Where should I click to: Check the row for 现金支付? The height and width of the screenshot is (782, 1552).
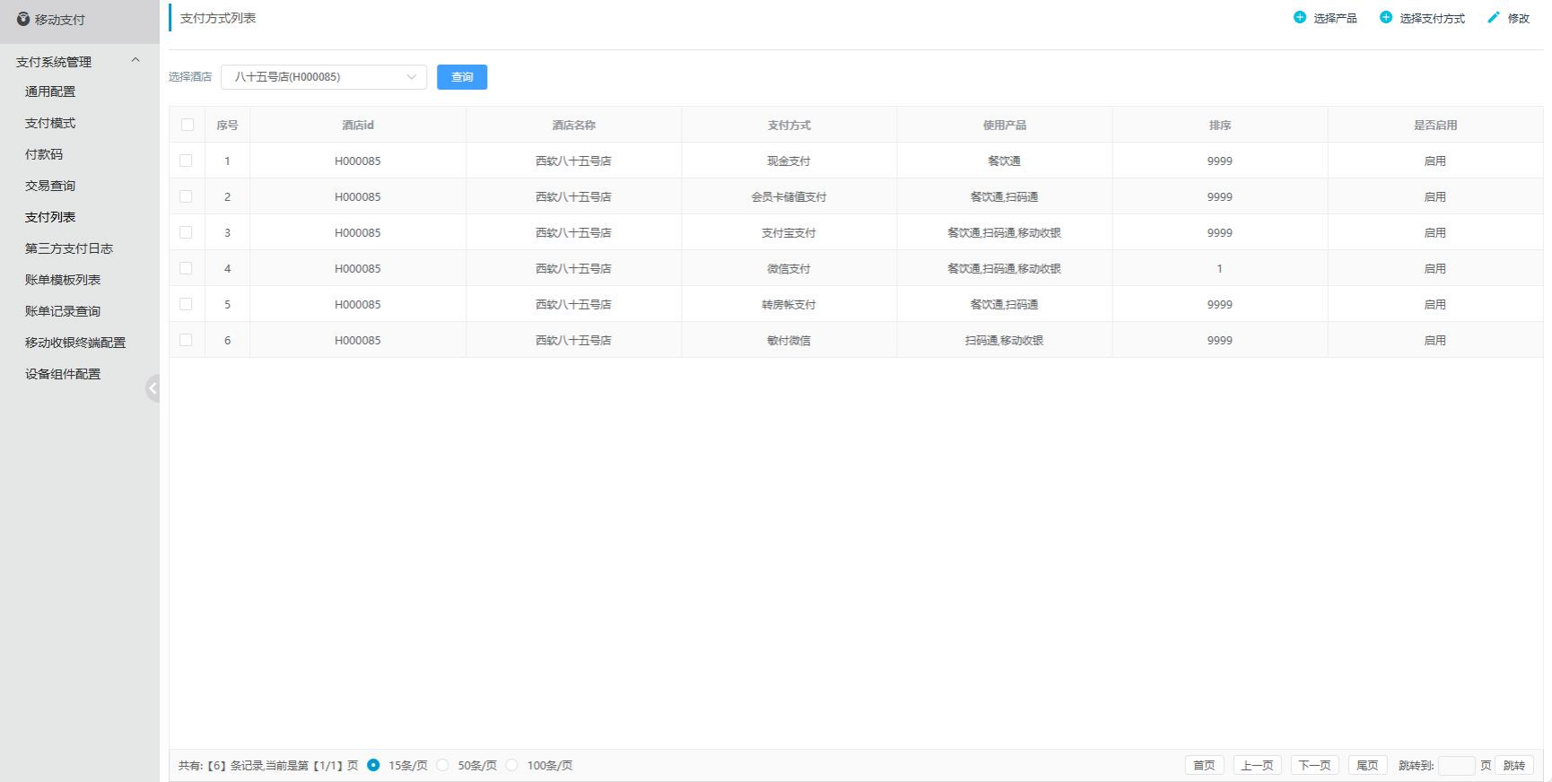[x=186, y=161]
